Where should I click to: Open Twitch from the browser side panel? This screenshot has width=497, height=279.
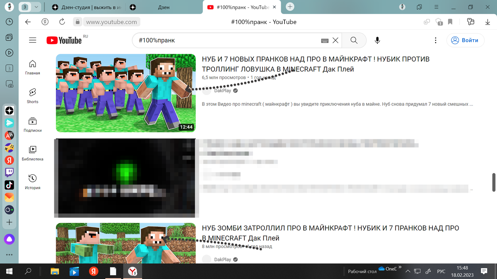coord(9,172)
